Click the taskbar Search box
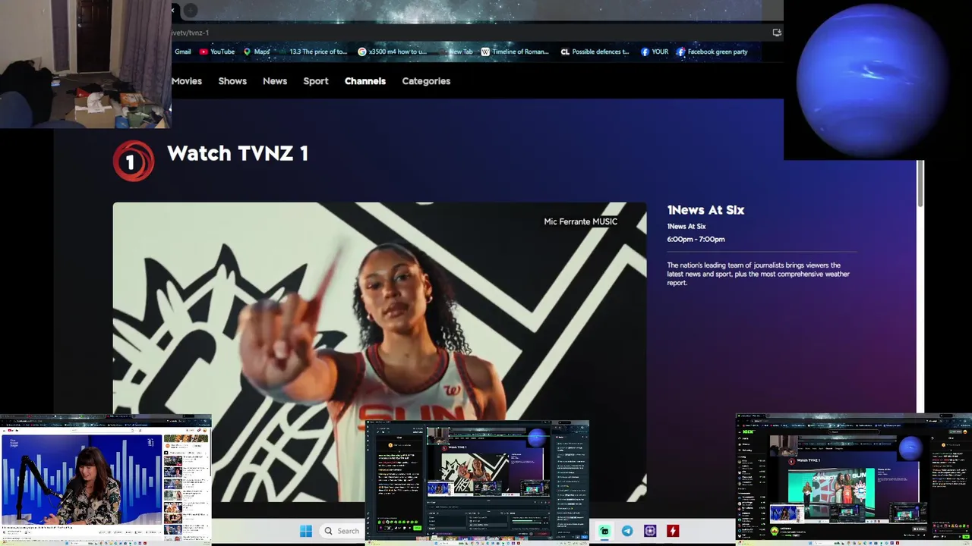Viewport: 972px width, 546px height. pyautogui.click(x=341, y=531)
